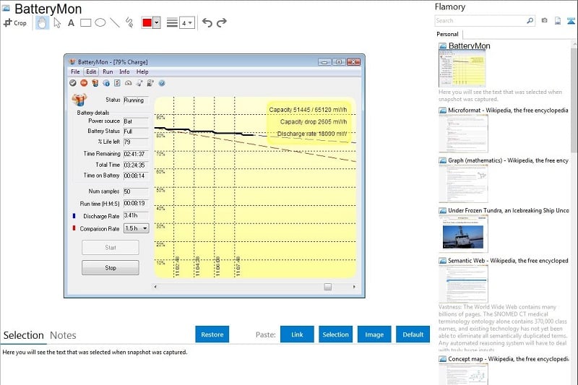Click the Flamory search field
The image size is (578, 385).
(x=480, y=21)
